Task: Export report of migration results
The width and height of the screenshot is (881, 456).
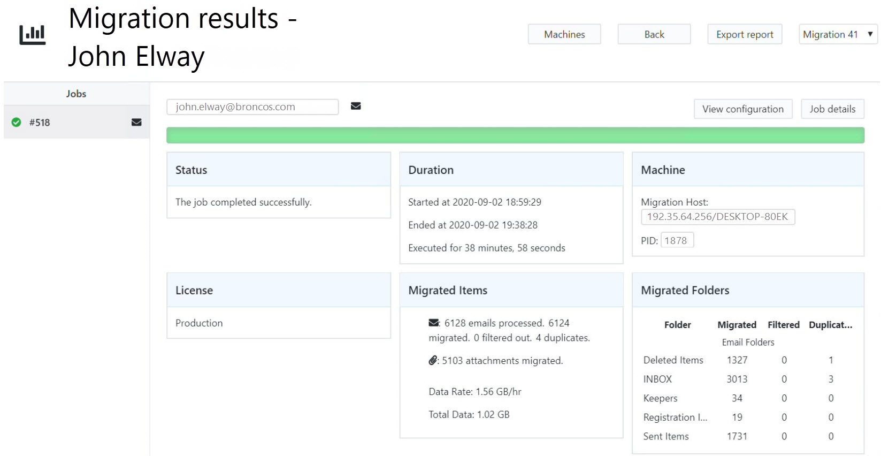Action: click(x=745, y=34)
